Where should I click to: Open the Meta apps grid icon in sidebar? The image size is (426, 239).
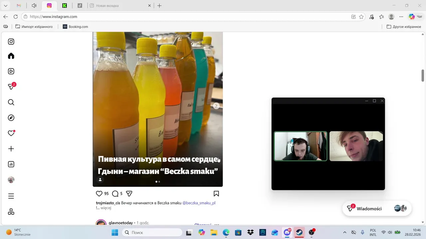[x=11, y=212]
